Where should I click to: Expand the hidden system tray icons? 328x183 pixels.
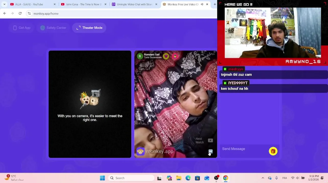[263, 178]
